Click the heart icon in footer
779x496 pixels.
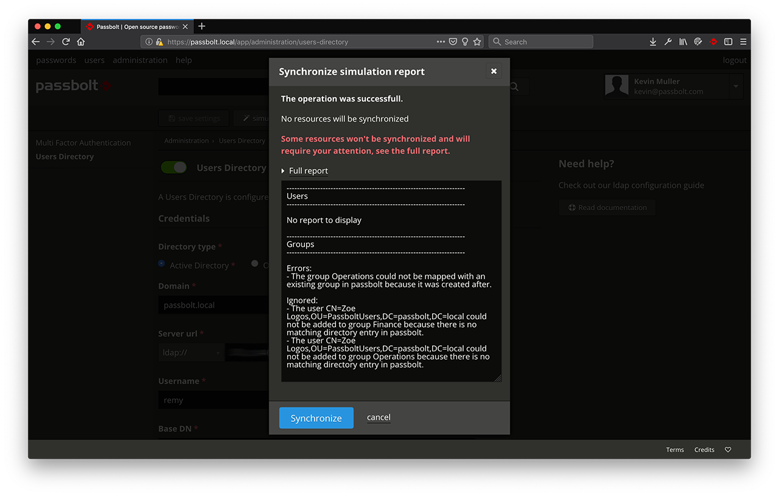[x=728, y=450]
